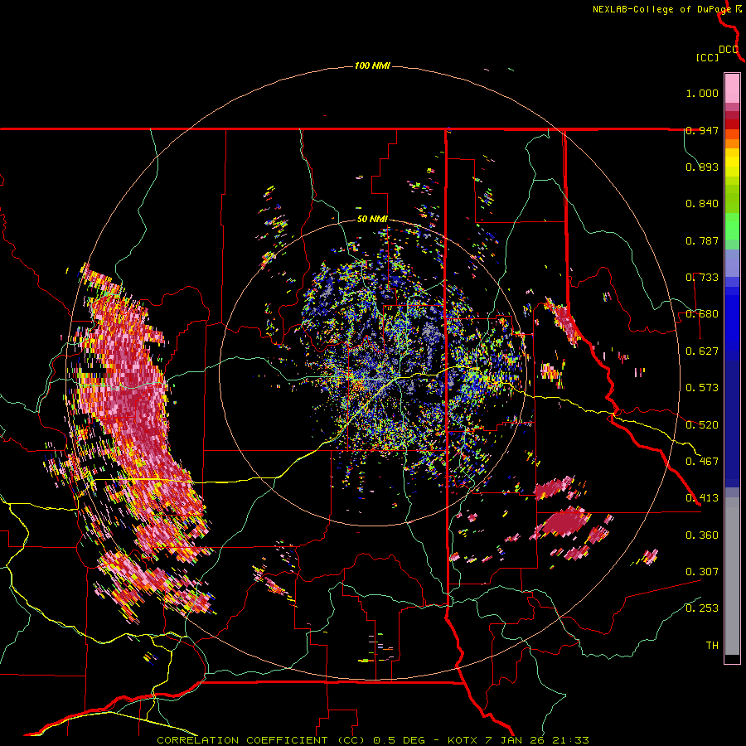746x746 pixels.
Task: Click the 0.627 scale value
Action: (x=702, y=351)
